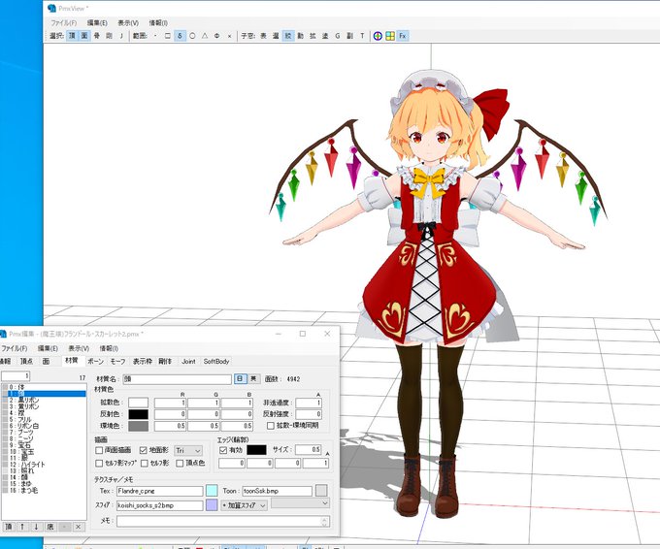Viewport: 660px width, 549px height.
Task: Open the black 反射色 specular color swatch
Action: (x=138, y=414)
